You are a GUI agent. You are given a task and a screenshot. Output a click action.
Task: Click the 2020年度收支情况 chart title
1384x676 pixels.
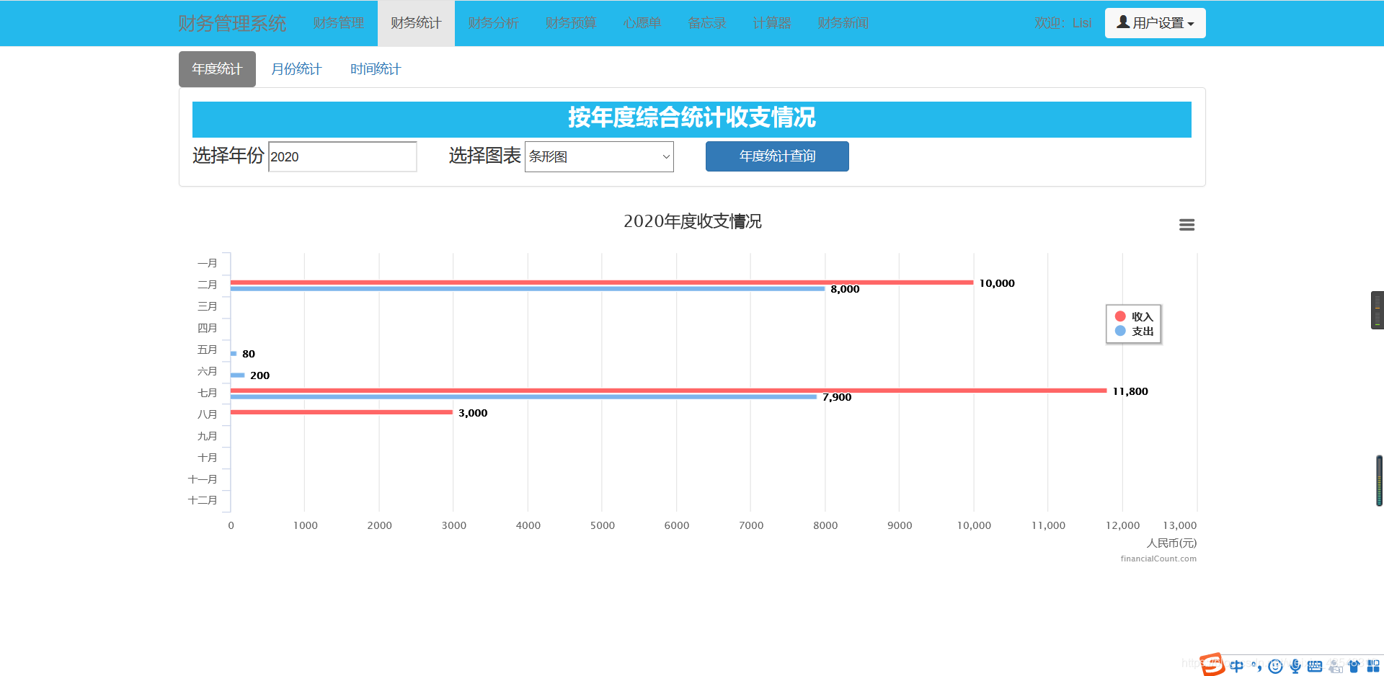coord(692,221)
